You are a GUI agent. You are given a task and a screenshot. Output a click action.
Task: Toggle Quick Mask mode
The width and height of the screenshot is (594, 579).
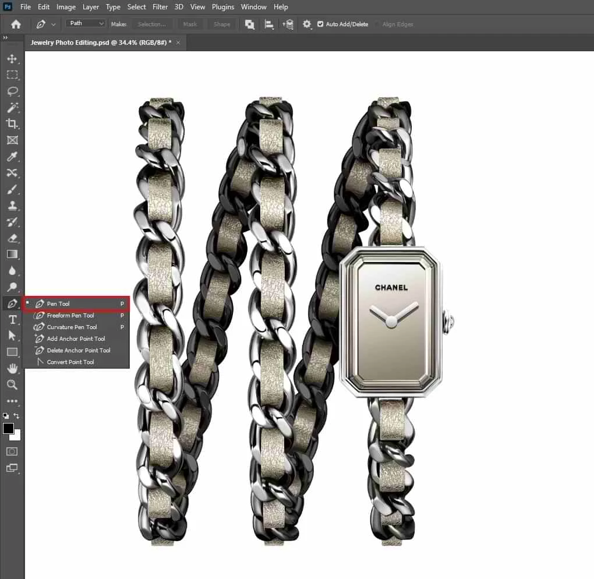click(12, 451)
